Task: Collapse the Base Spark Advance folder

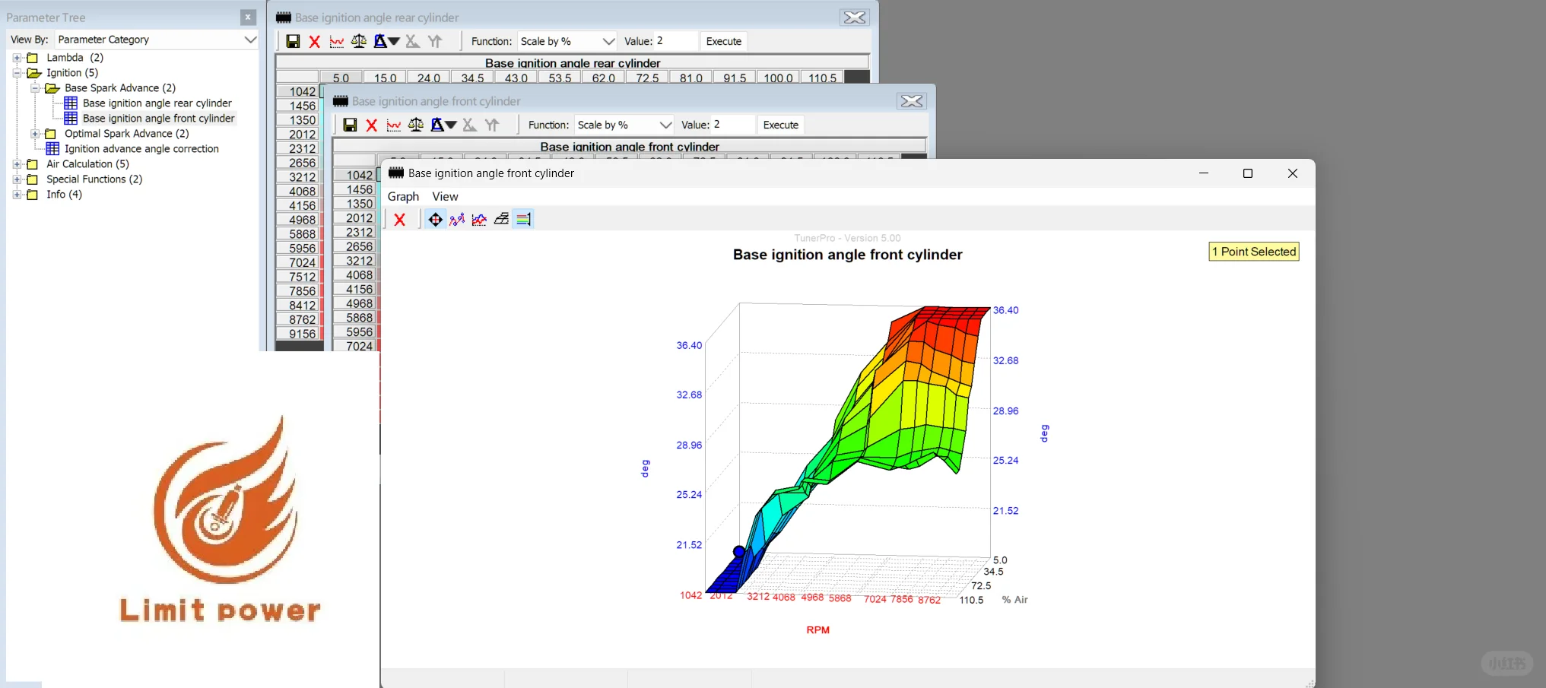Action: (35, 88)
